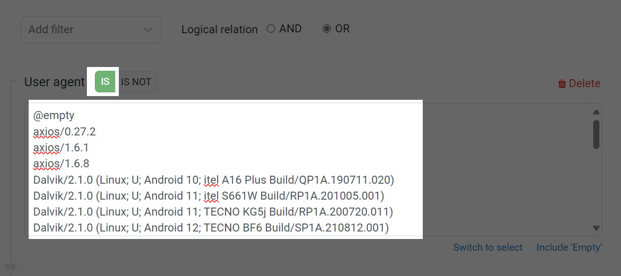Click the axios/1.6.8 entry line
The image size is (621, 276).
(61, 164)
